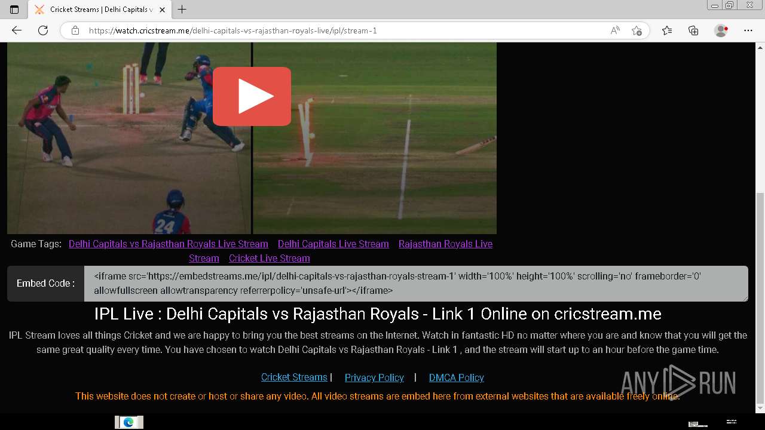This screenshot has height=430, width=765.
Task: Select the Cricket Streams tab
Action: point(100,10)
